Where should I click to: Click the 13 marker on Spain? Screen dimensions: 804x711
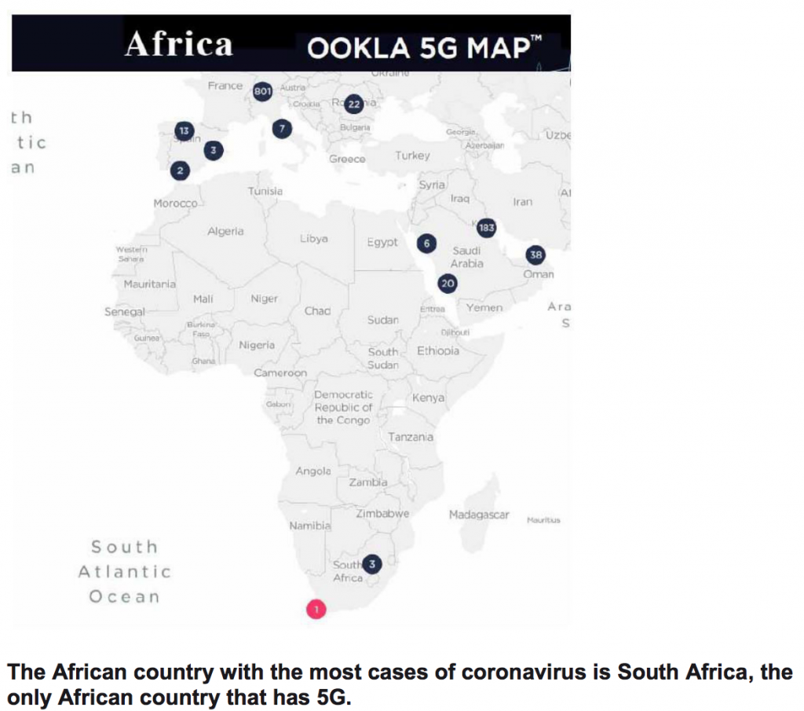tap(184, 130)
